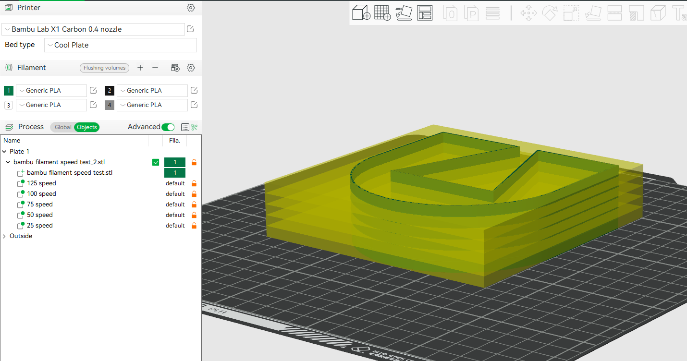Sync filament list from AMS
This screenshot has width=687, height=361.
click(175, 68)
